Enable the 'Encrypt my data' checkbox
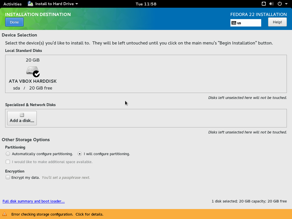The width and height of the screenshot is (292, 219). coord(8,177)
